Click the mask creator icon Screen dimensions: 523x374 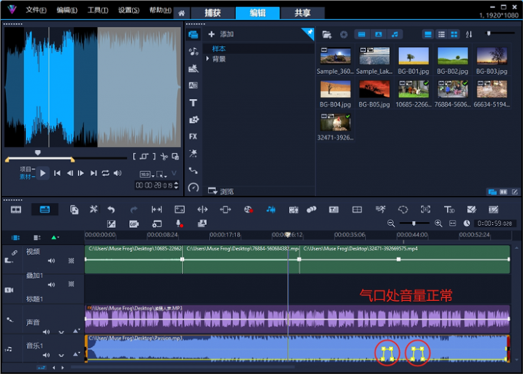[403, 210]
